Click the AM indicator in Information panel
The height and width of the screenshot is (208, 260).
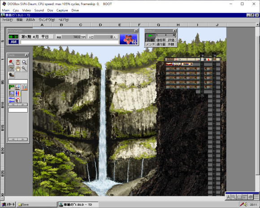click(x=13, y=42)
